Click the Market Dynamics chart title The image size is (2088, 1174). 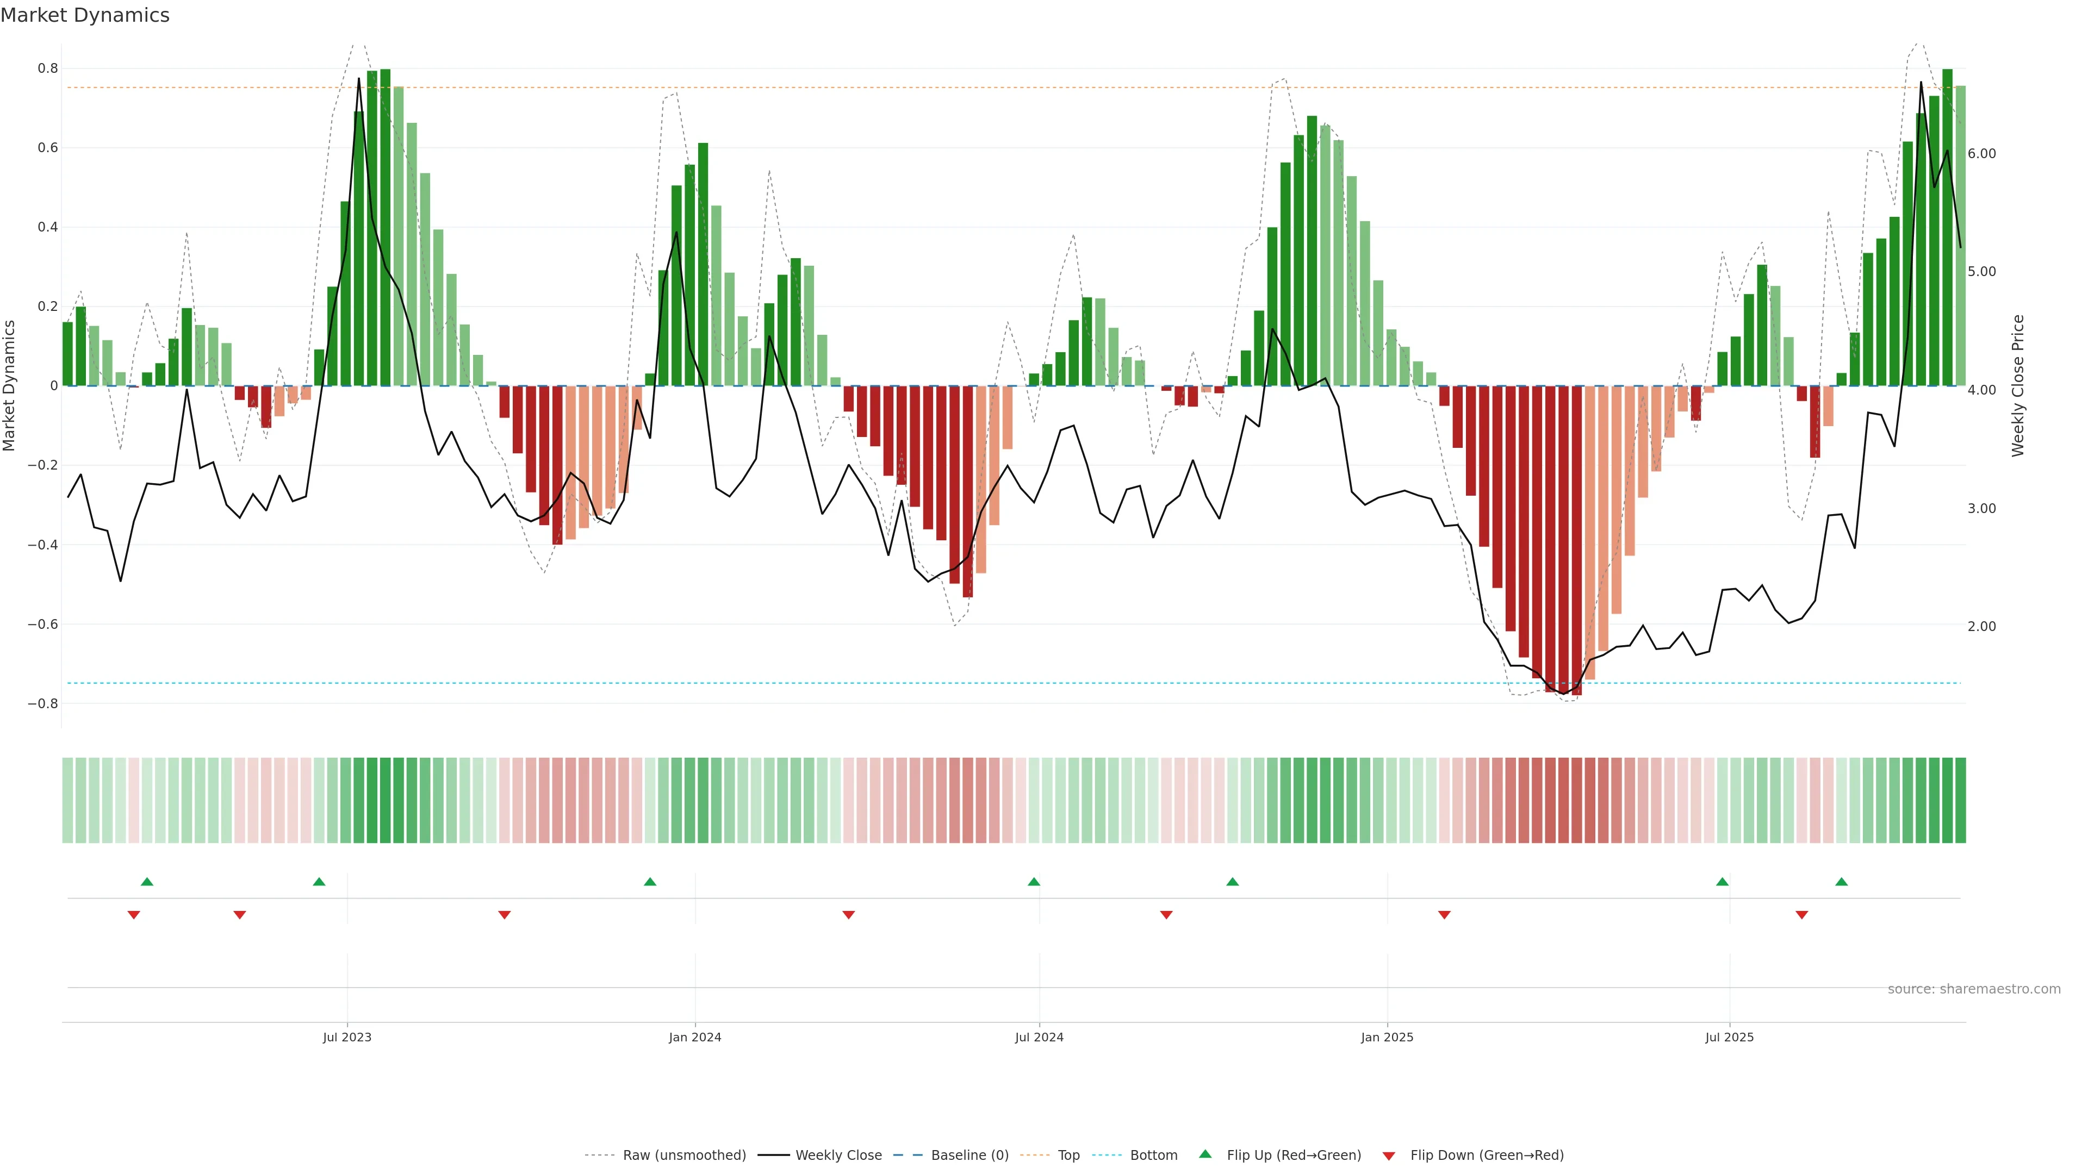[85, 15]
